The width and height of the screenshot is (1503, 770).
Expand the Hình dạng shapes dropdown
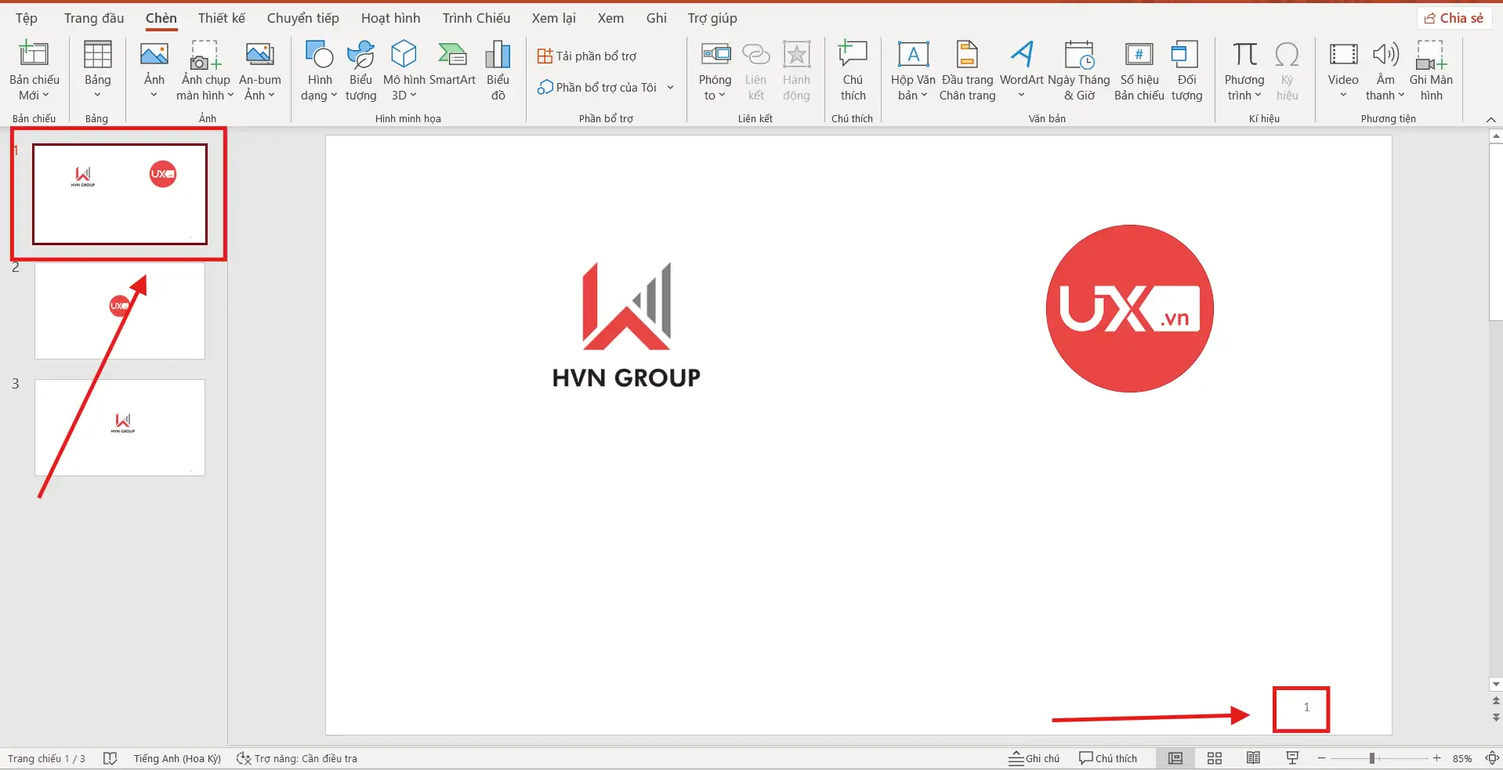tap(319, 88)
